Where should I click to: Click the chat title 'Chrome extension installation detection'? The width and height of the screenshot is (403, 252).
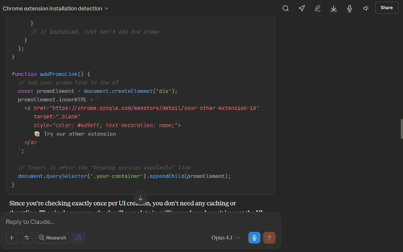pyautogui.click(x=52, y=9)
